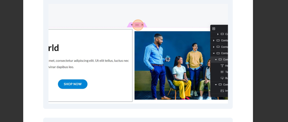This screenshot has width=288, height=122.
Task: Select the Text Editor widget icon in Navigator
Action: click(x=222, y=72)
